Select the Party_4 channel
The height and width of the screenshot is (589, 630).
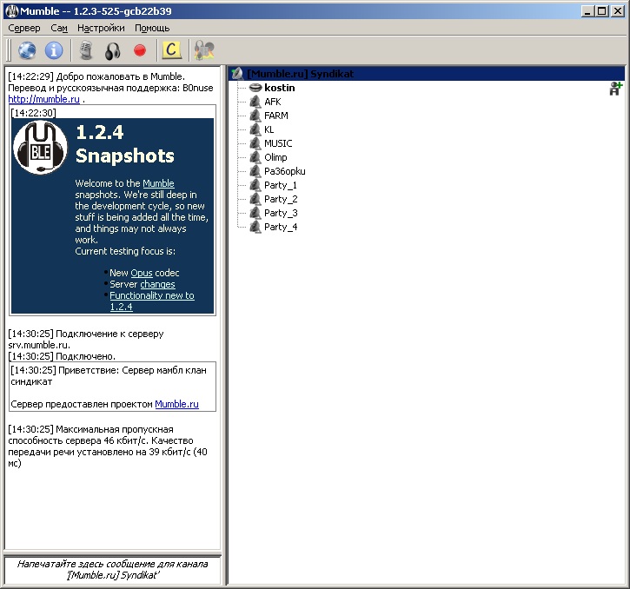[x=281, y=227]
